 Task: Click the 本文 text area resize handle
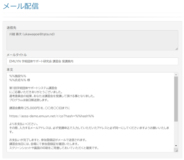(x=177, y=150)
